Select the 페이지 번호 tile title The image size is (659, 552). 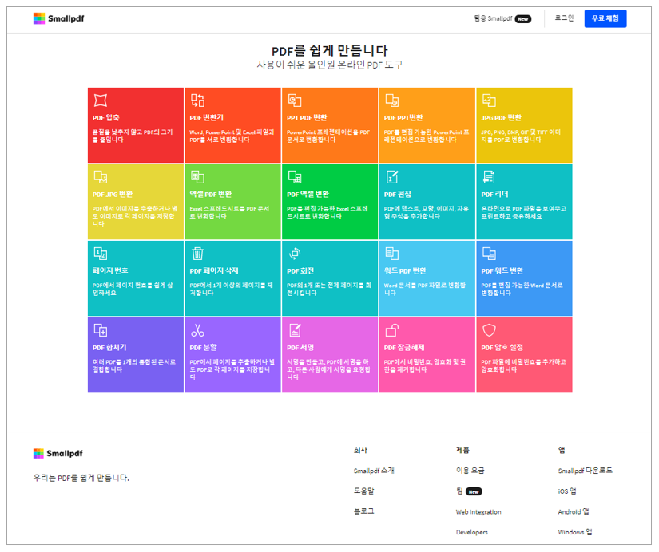tap(110, 270)
